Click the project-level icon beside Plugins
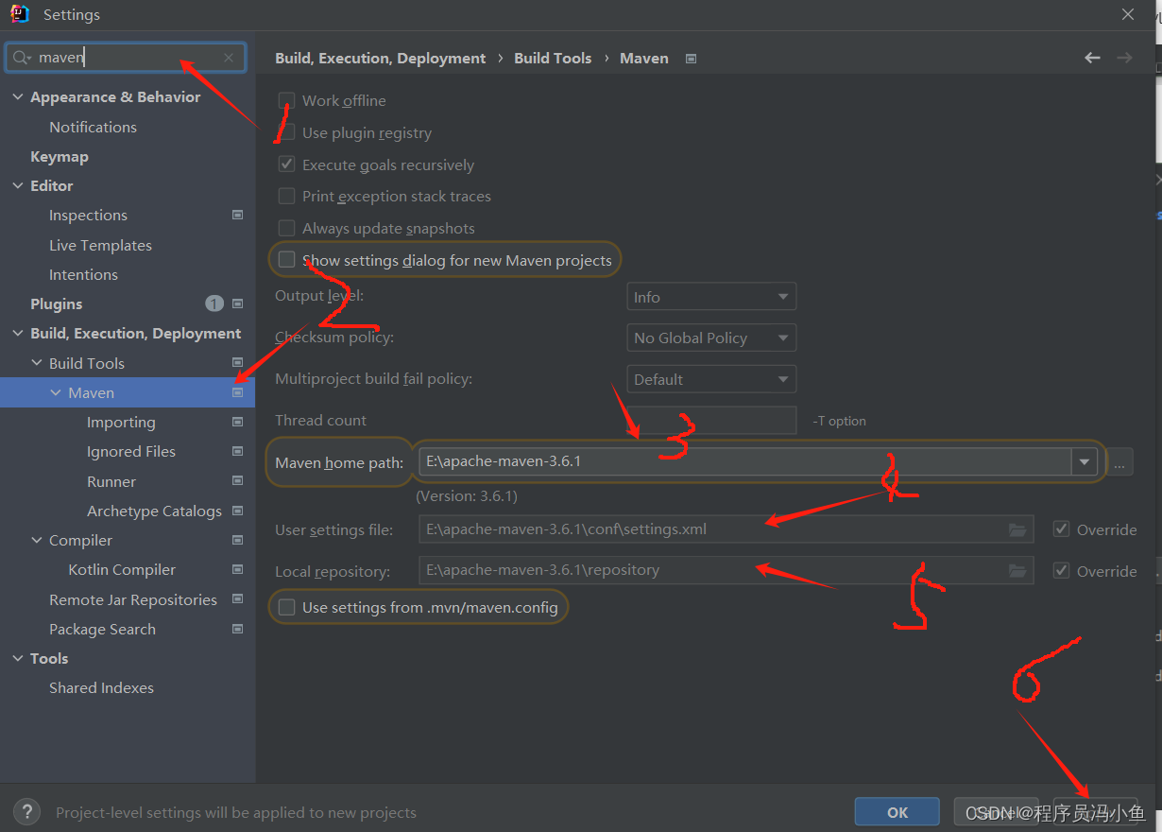Image resolution: width=1162 pixels, height=832 pixels. [237, 303]
